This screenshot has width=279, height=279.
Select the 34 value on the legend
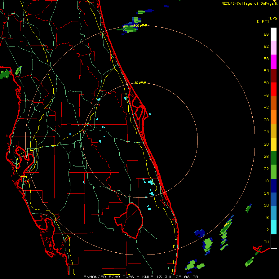[x=266, y=132]
